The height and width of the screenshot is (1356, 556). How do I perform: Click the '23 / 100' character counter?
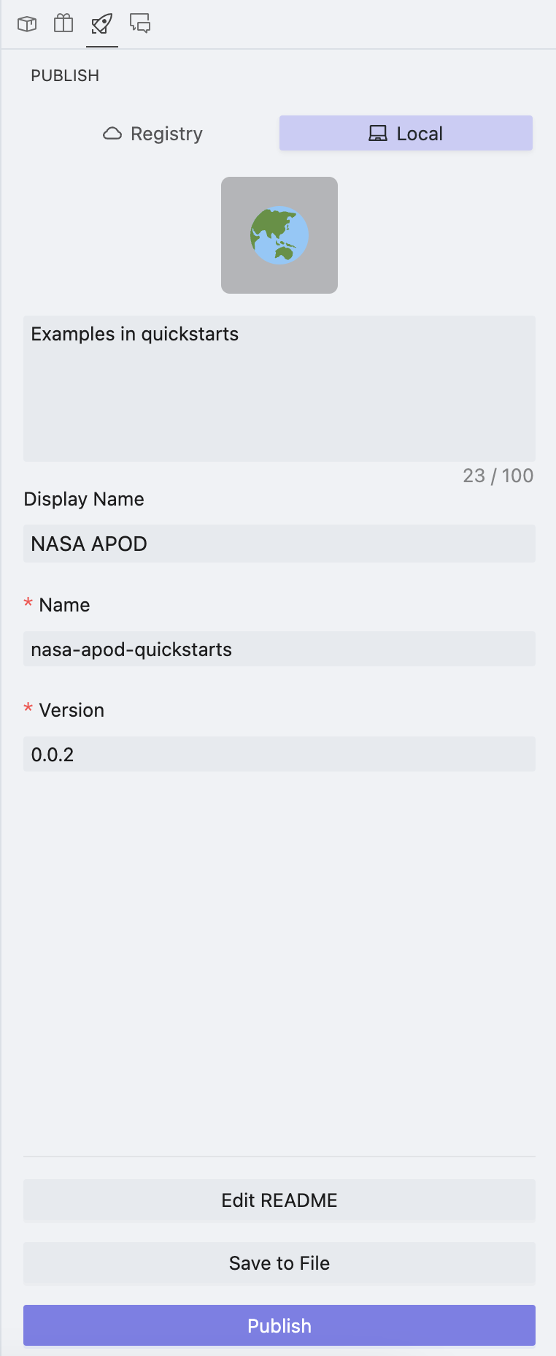(x=498, y=476)
